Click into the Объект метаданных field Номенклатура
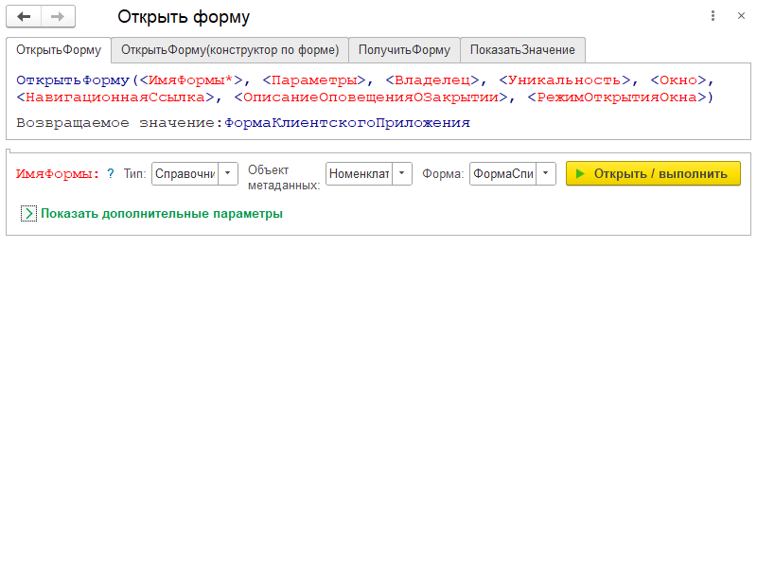 [x=360, y=173]
